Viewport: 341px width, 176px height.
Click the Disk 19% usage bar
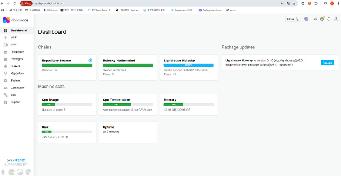pyautogui.click(x=67, y=132)
